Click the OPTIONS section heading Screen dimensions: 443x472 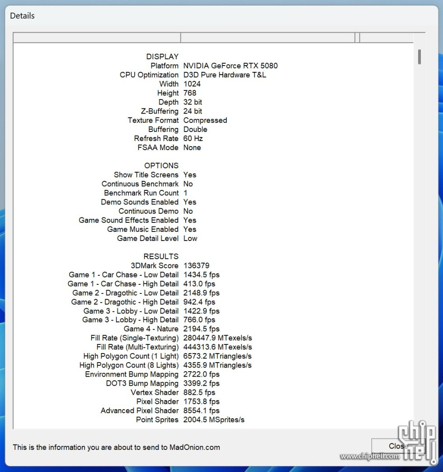[161, 165]
